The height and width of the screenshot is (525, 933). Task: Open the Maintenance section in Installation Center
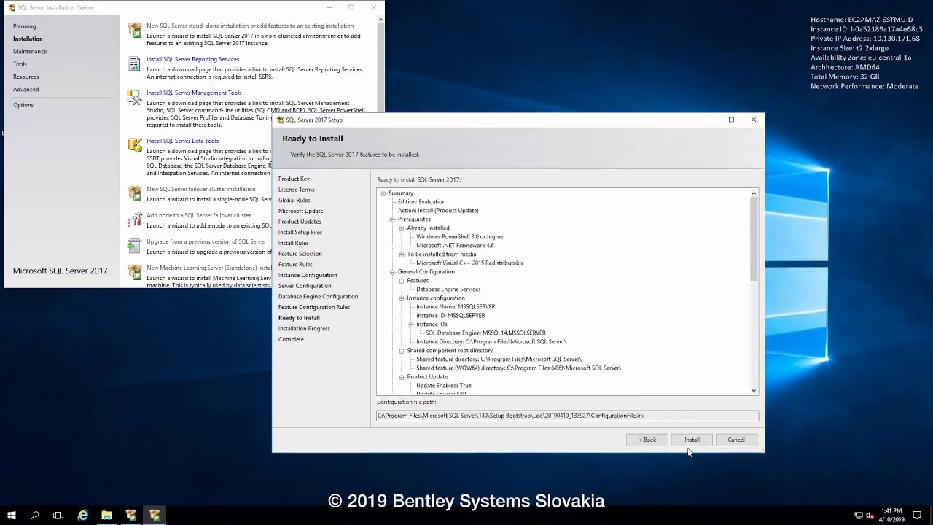[x=30, y=51]
